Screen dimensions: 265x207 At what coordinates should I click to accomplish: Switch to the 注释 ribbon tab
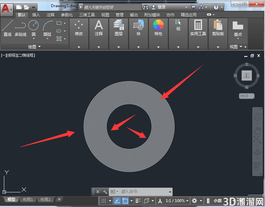pyautogui.click(x=51, y=15)
